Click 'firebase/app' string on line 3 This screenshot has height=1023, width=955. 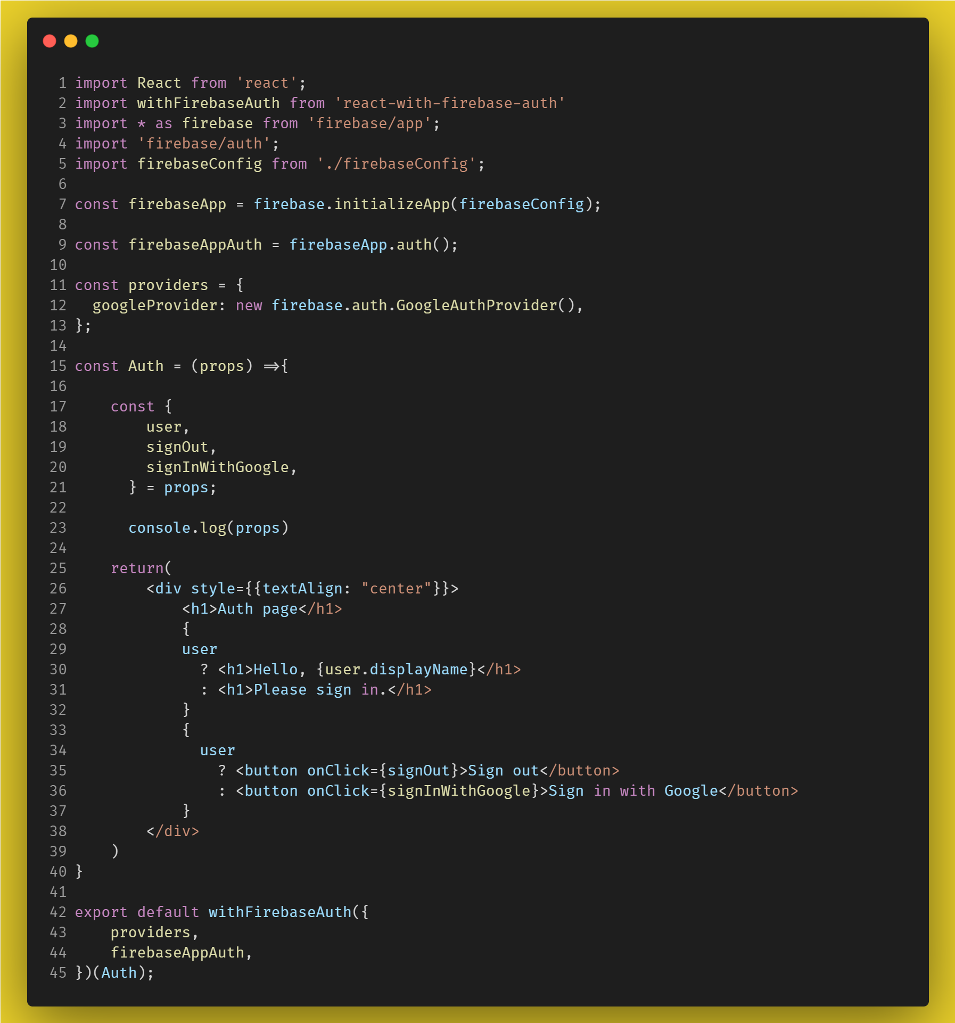click(x=369, y=123)
